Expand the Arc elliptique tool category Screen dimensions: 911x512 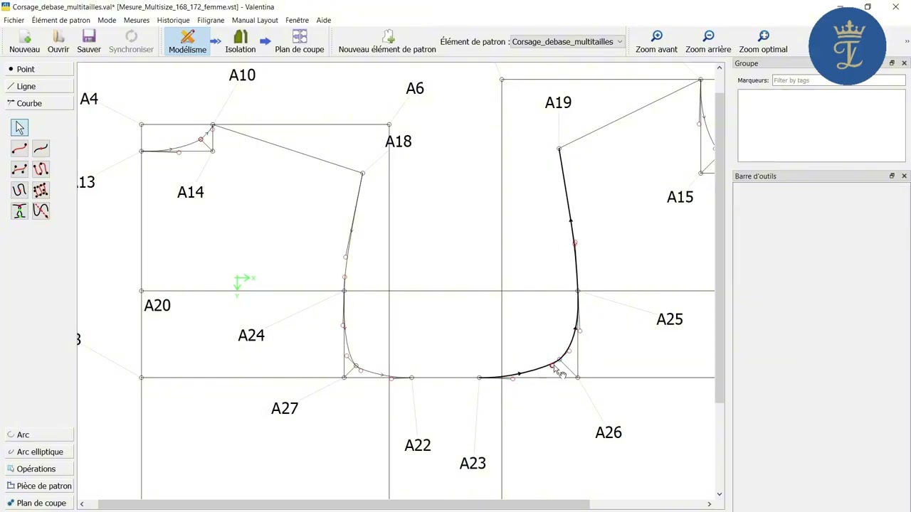click(39, 452)
